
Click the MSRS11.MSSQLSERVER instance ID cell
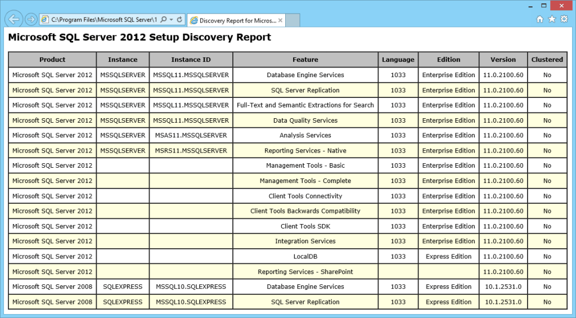tap(191, 150)
